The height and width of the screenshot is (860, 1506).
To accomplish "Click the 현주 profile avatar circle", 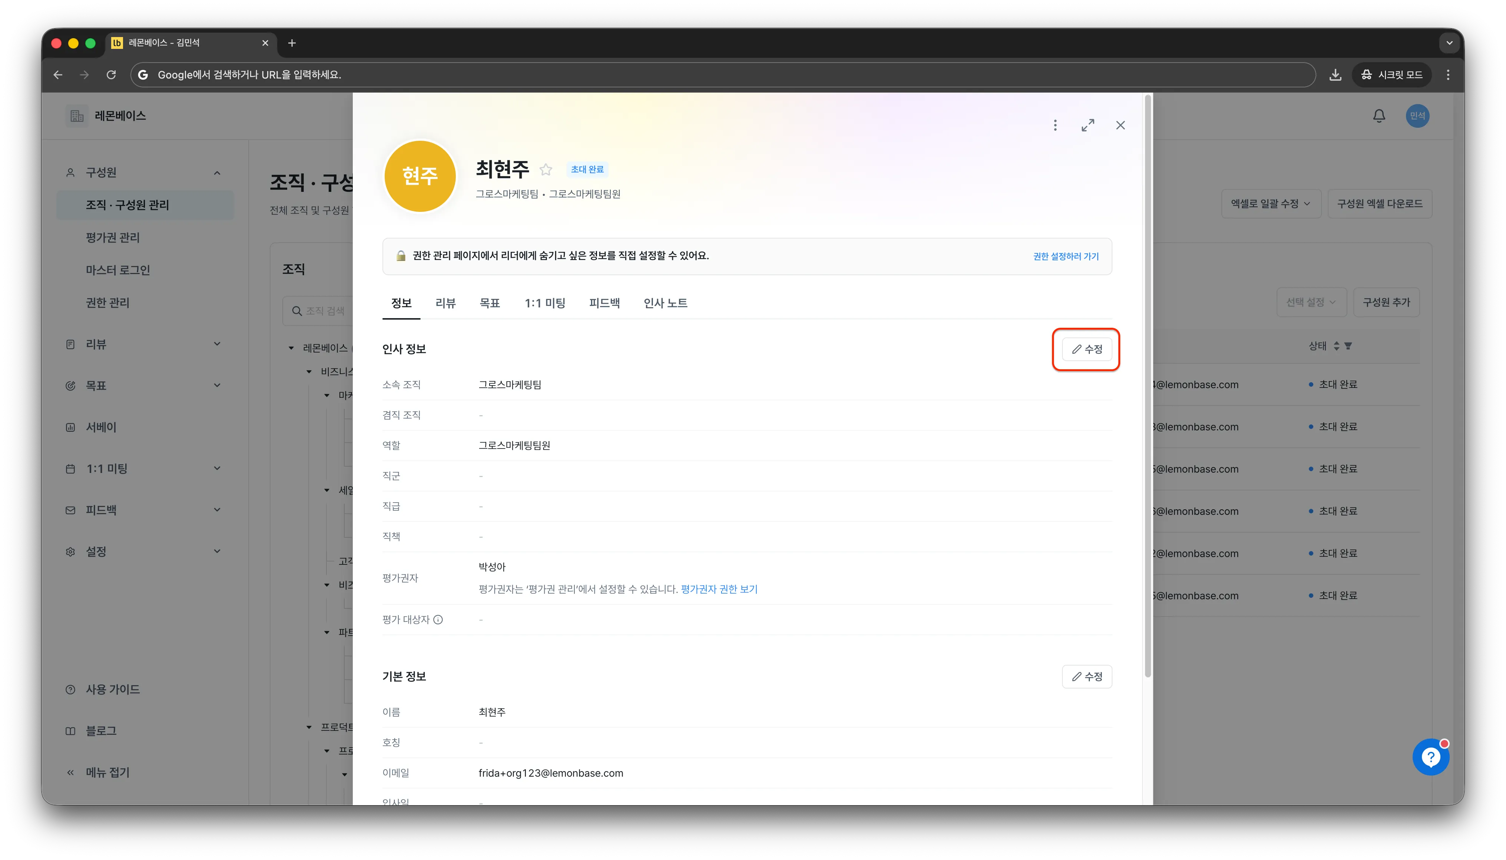I will point(419,176).
